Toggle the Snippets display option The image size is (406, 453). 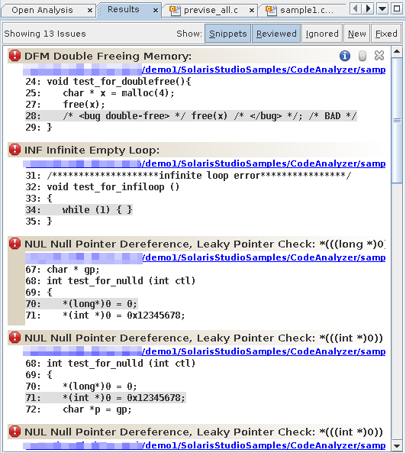pos(227,34)
